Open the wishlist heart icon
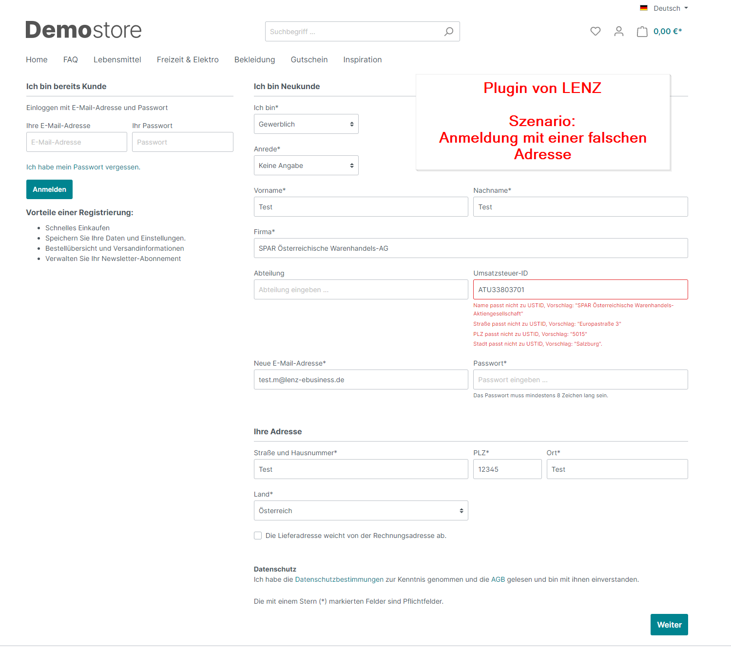 click(595, 32)
